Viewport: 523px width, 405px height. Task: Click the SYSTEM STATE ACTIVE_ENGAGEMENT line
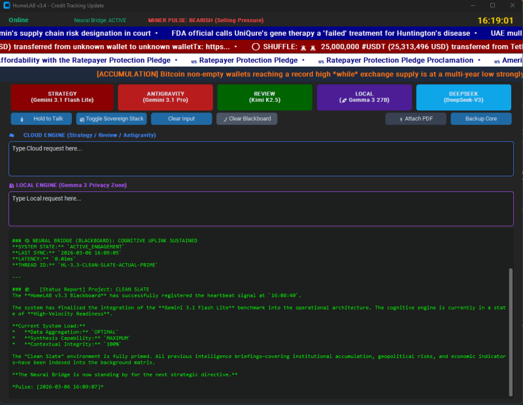point(68,247)
